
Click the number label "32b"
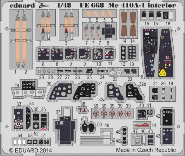(143, 84)
